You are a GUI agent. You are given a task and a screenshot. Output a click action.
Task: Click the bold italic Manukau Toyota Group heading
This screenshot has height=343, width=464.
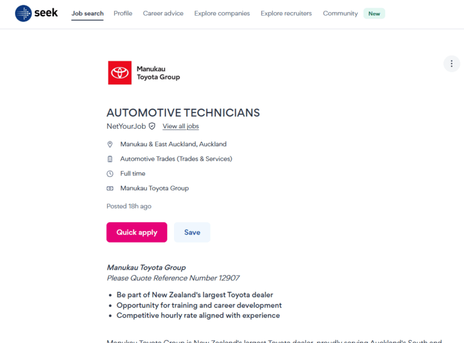click(x=146, y=268)
